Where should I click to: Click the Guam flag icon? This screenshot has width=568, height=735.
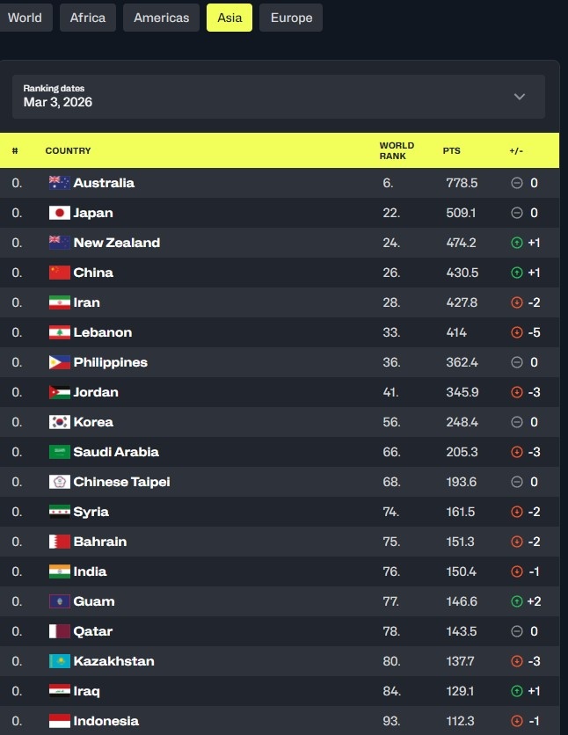coord(59,601)
